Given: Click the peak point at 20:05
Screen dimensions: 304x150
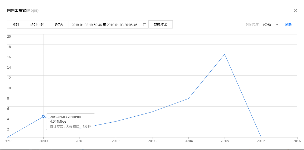Looking at the screenshot, I should click(225, 54).
